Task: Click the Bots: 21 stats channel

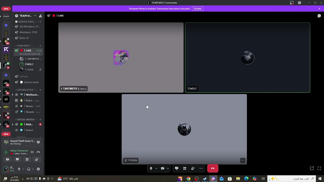Action: tap(28, 38)
